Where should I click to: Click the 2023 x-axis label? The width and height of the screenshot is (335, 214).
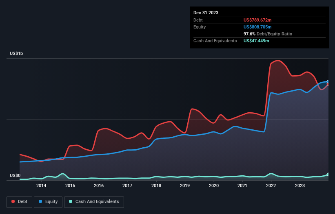click(x=300, y=186)
